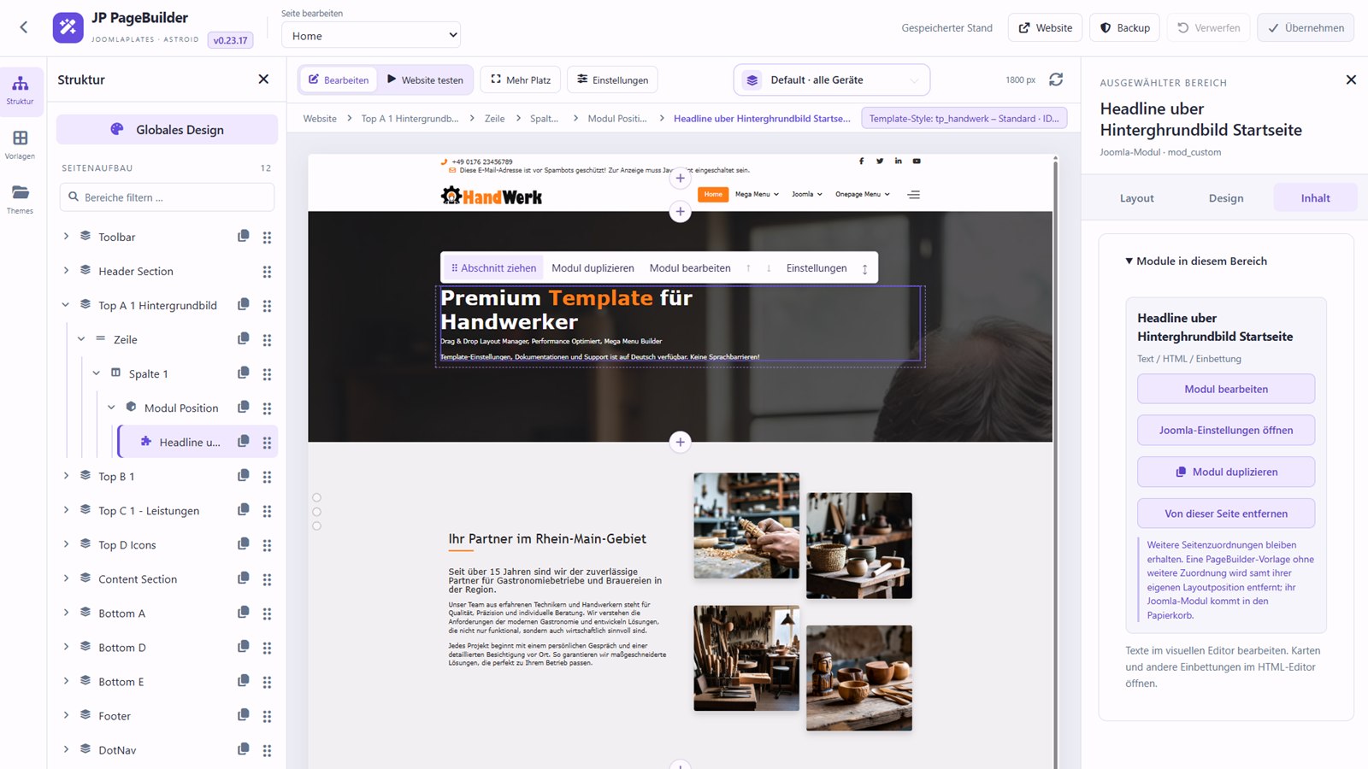Click duplicate icon for Footer row
The height and width of the screenshot is (769, 1368).
[244, 714]
